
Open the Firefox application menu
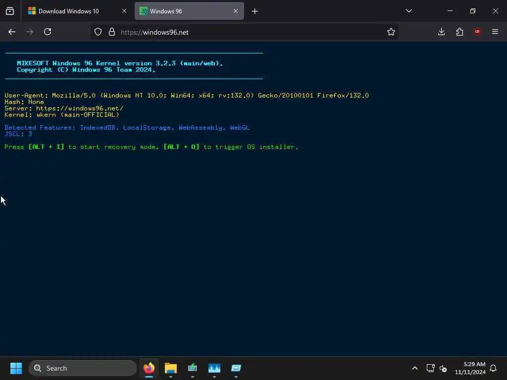tap(495, 32)
